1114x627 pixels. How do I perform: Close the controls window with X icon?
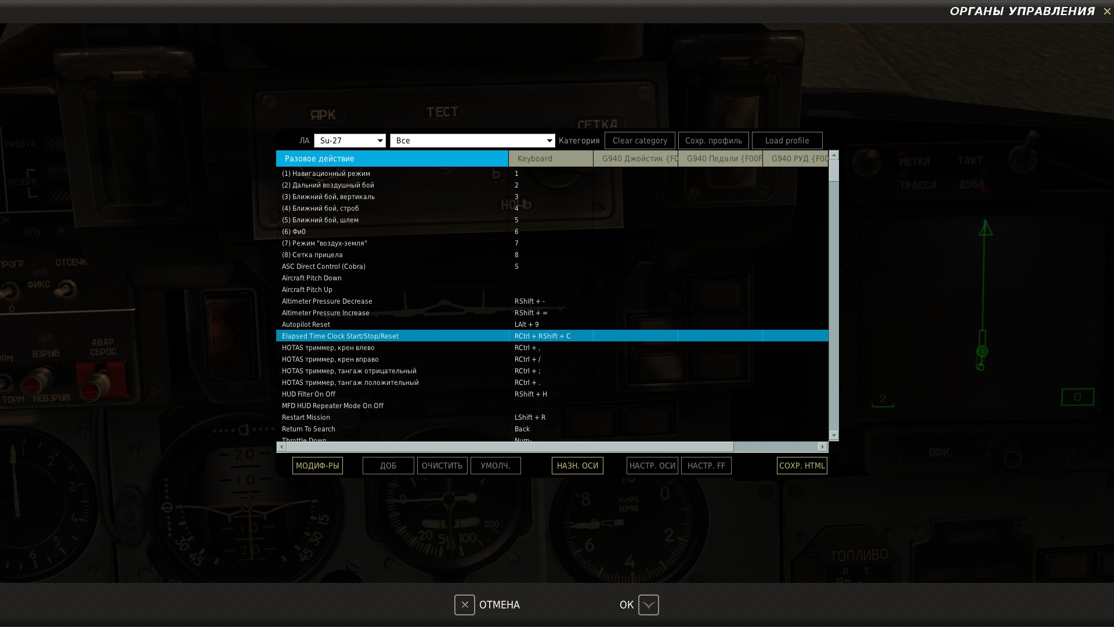pyautogui.click(x=1107, y=11)
